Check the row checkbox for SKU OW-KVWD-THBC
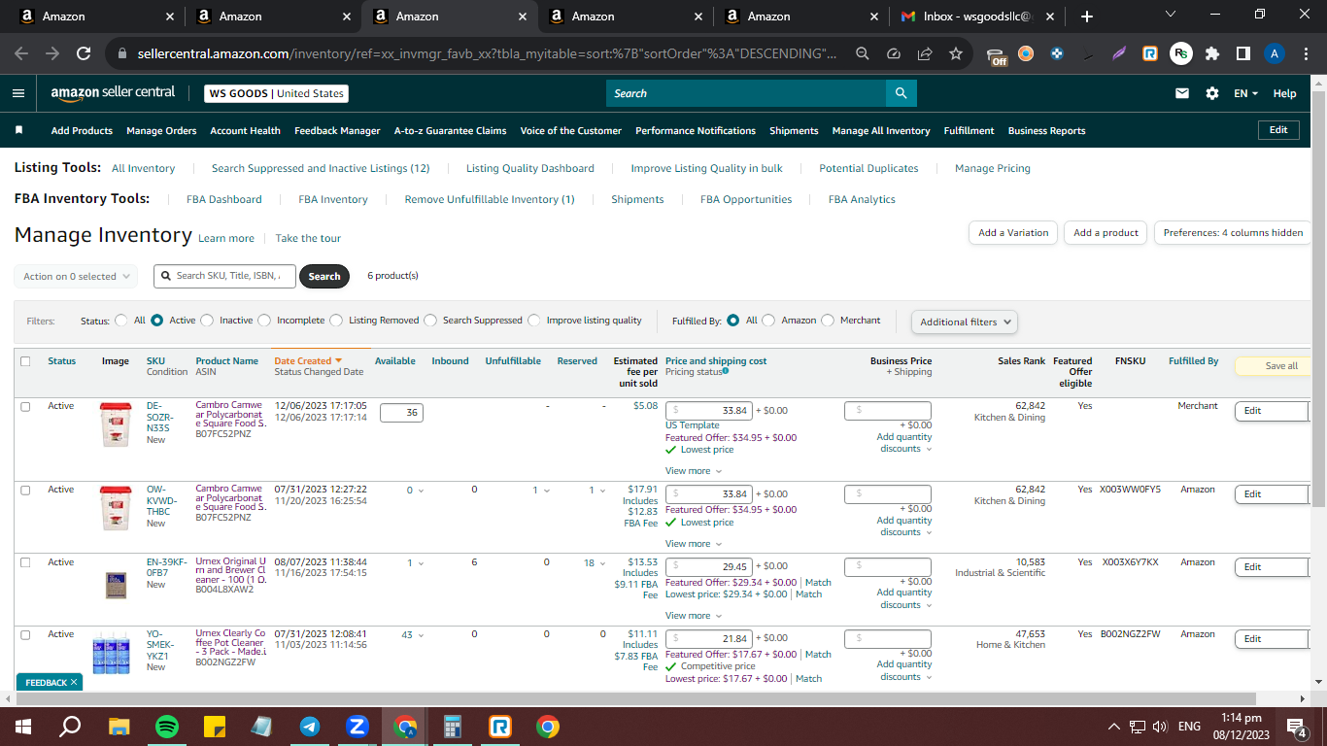The width and height of the screenshot is (1327, 746). 25,490
